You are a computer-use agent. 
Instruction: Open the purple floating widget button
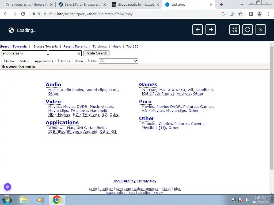(7, 187)
